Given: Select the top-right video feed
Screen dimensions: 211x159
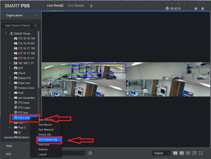Looking at the screenshot, I should pyautogui.click(x=168, y=71).
